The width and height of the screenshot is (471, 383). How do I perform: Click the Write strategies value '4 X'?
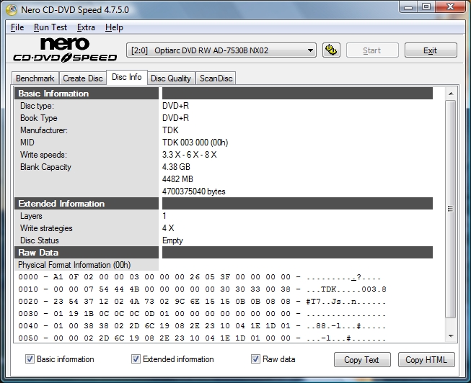click(168, 228)
